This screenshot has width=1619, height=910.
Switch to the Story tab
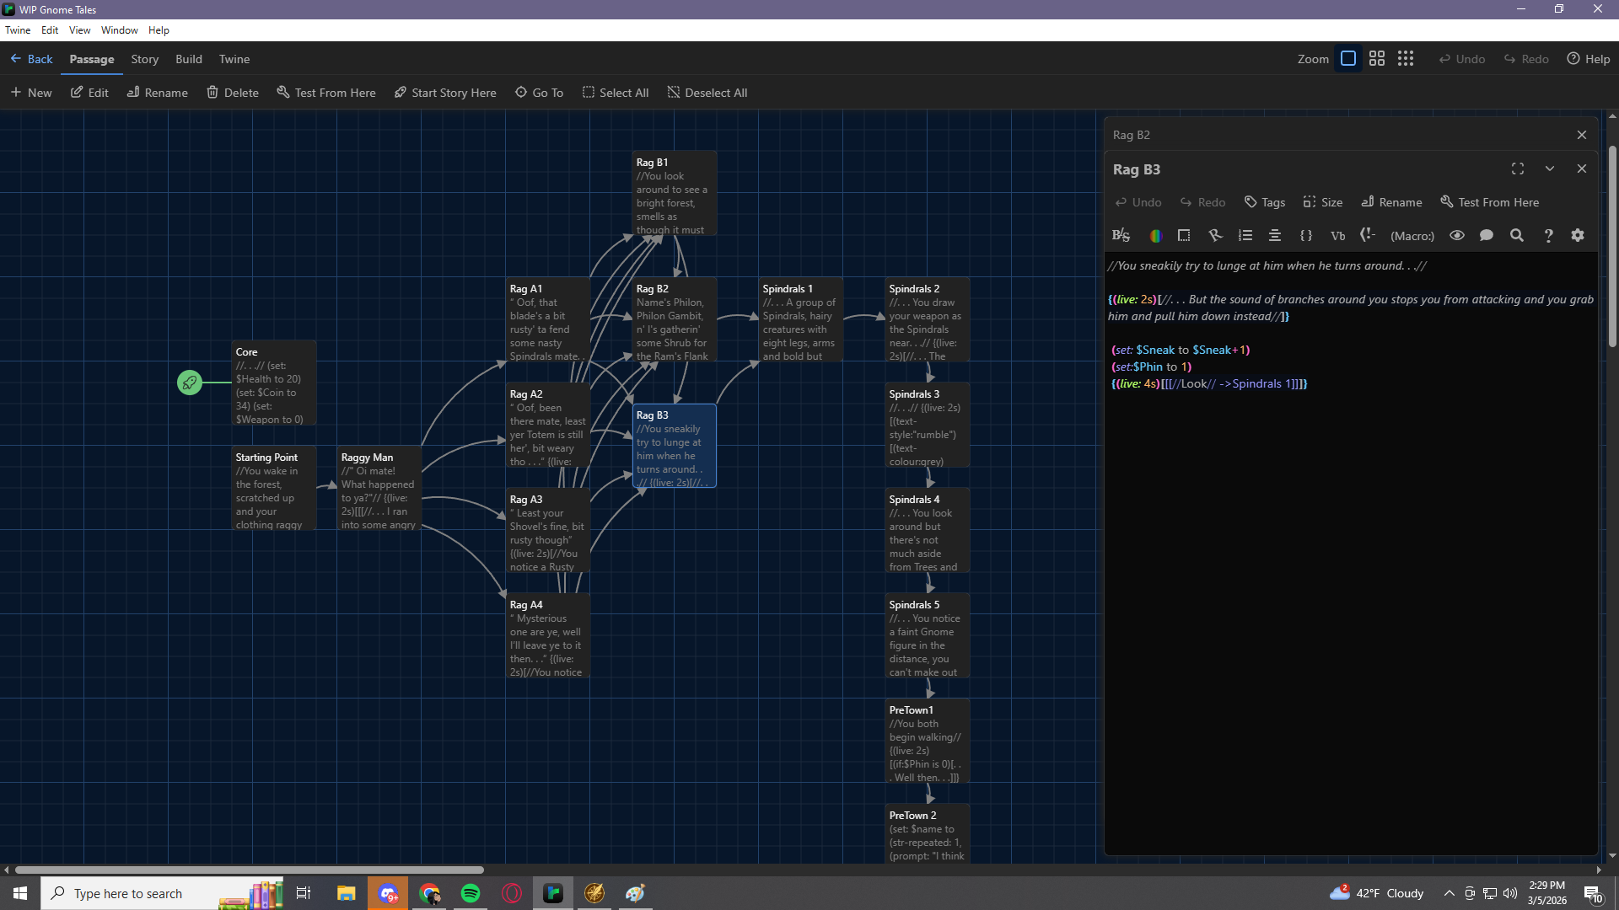tap(144, 59)
